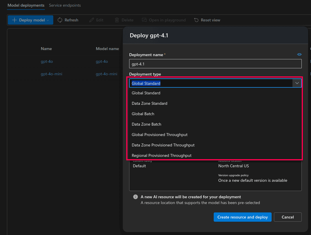Click the info icon about new AI resource
The image size is (311, 235).
pos(135,197)
